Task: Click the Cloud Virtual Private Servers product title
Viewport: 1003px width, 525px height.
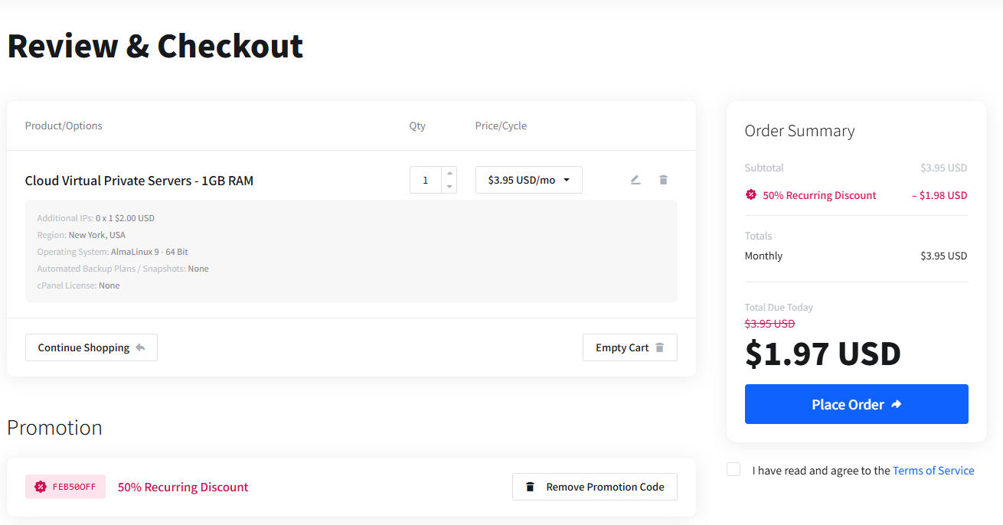Action: (139, 181)
